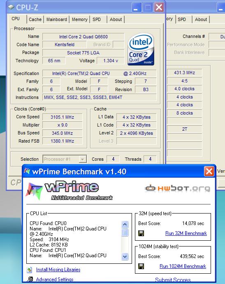Click the CPU List scroll down arrow
The height and width of the screenshot is (284, 225).
point(125,256)
